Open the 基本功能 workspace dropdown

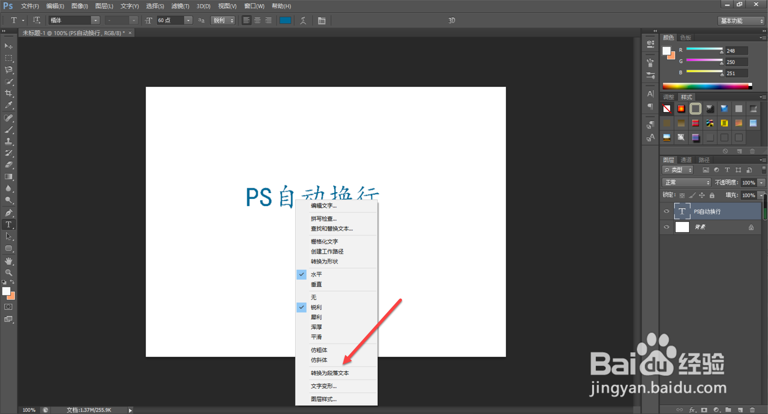click(x=741, y=21)
